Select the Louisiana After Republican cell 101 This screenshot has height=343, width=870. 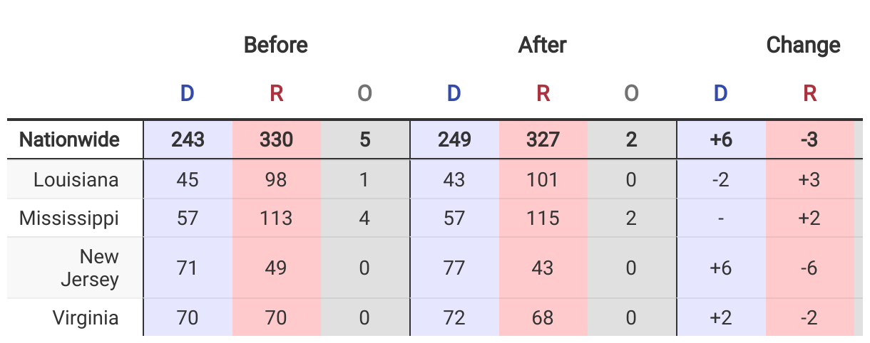click(543, 179)
